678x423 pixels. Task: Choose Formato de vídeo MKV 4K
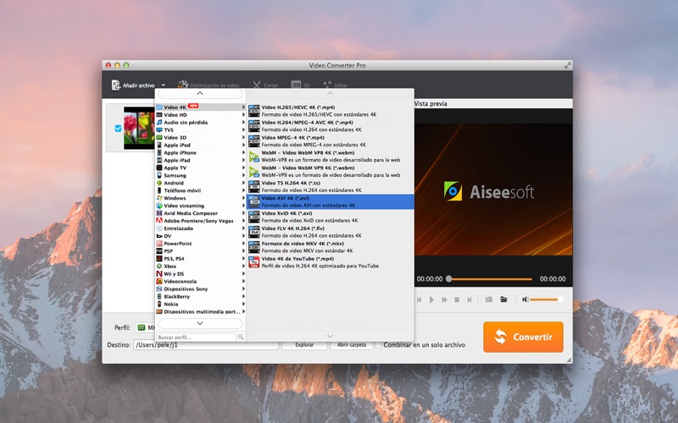[x=331, y=247]
